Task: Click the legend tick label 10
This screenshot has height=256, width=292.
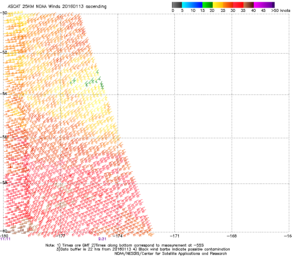Action: pos(193,11)
